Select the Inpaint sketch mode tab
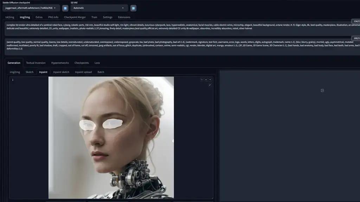Screen dimensions: 360x202 point(61,72)
